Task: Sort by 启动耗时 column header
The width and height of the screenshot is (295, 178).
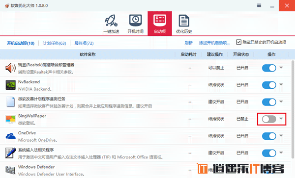Action: pos(188,54)
